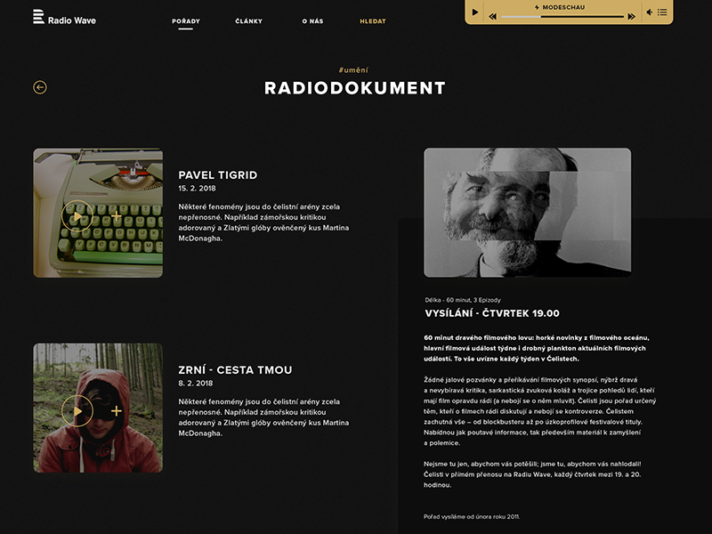The height and width of the screenshot is (534, 712).
Task: Play the Zrní - Cesta tmou episode
Action: tap(77, 410)
